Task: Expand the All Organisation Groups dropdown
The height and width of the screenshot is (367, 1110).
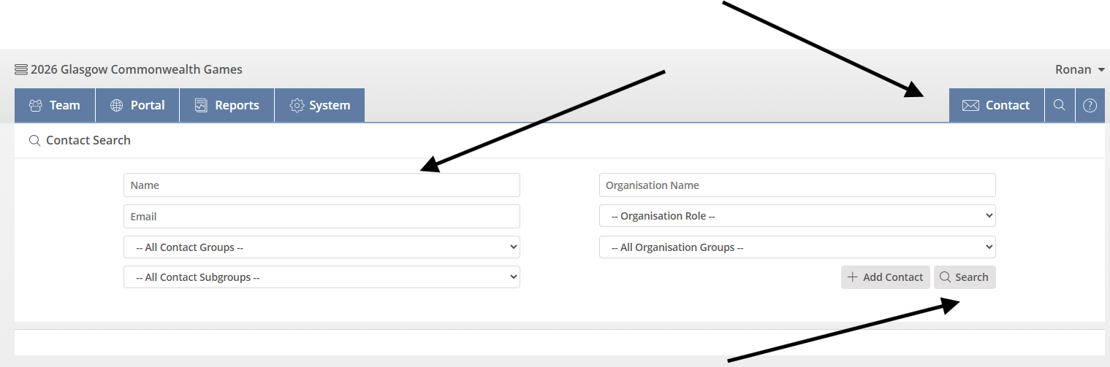Action: click(x=797, y=247)
